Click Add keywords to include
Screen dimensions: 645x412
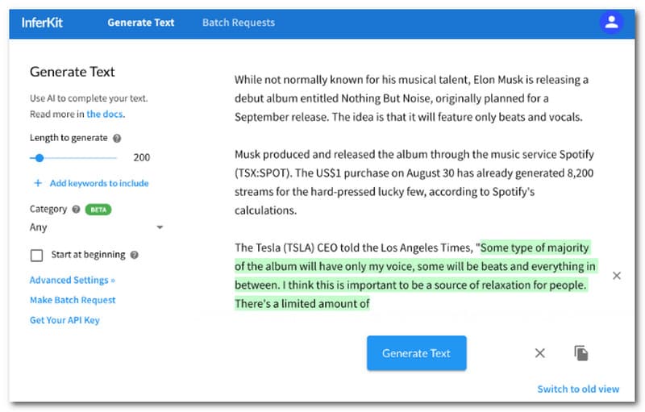(x=99, y=183)
